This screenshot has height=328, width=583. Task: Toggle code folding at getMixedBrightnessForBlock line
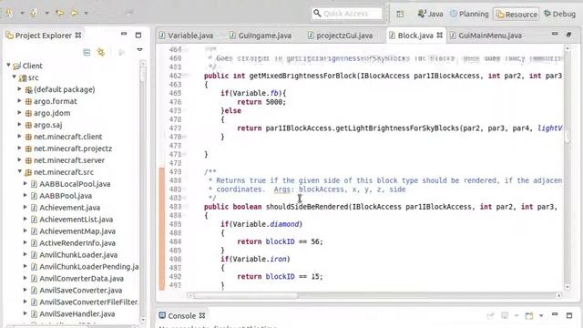(185, 76)
